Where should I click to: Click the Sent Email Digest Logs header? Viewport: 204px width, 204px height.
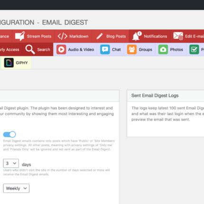155,95
